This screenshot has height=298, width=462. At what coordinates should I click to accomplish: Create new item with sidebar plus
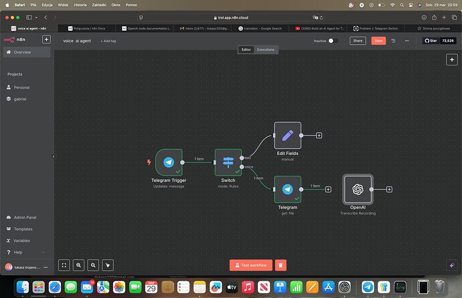46,39
